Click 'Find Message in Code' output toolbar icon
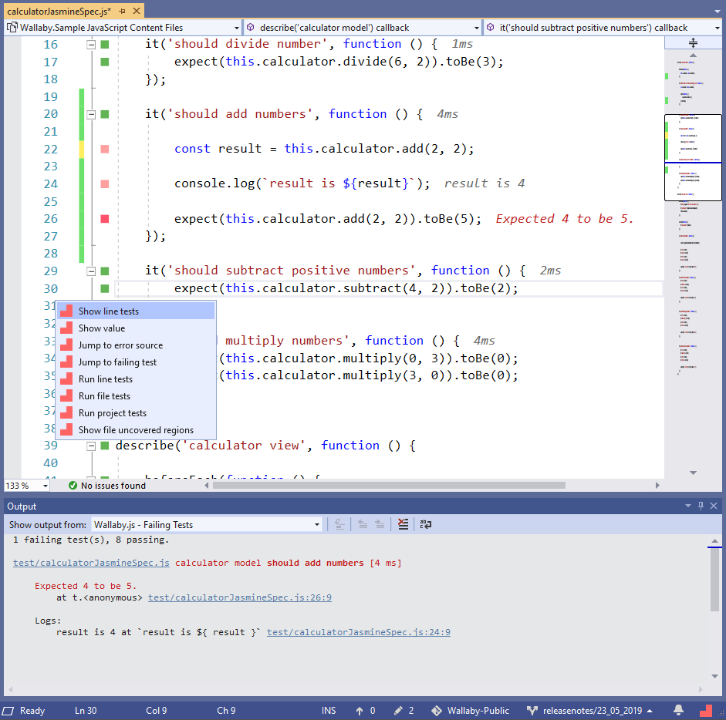This screenshot has height=720, width=726. (339, 524)
